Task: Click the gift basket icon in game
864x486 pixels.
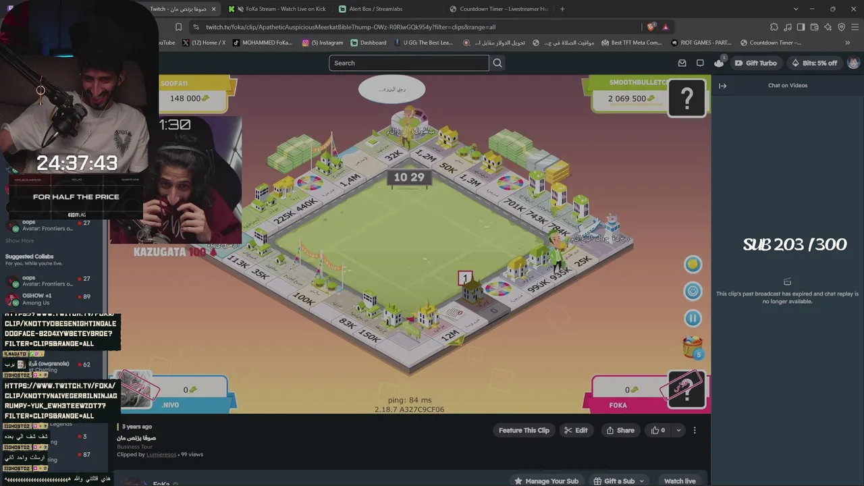Action: tap(693, 347)
